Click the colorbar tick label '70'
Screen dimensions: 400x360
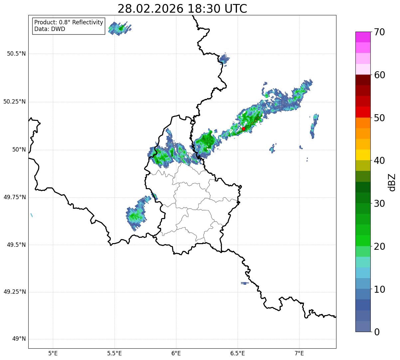[x=379, y=32]
